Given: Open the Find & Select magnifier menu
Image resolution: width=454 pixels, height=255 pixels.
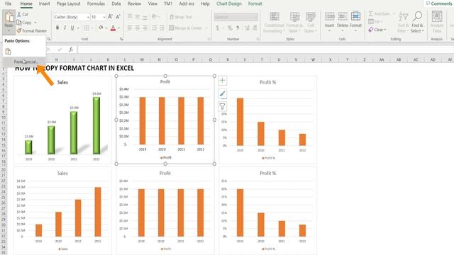Looking at the screenshot, I should (x=417, y=22).
